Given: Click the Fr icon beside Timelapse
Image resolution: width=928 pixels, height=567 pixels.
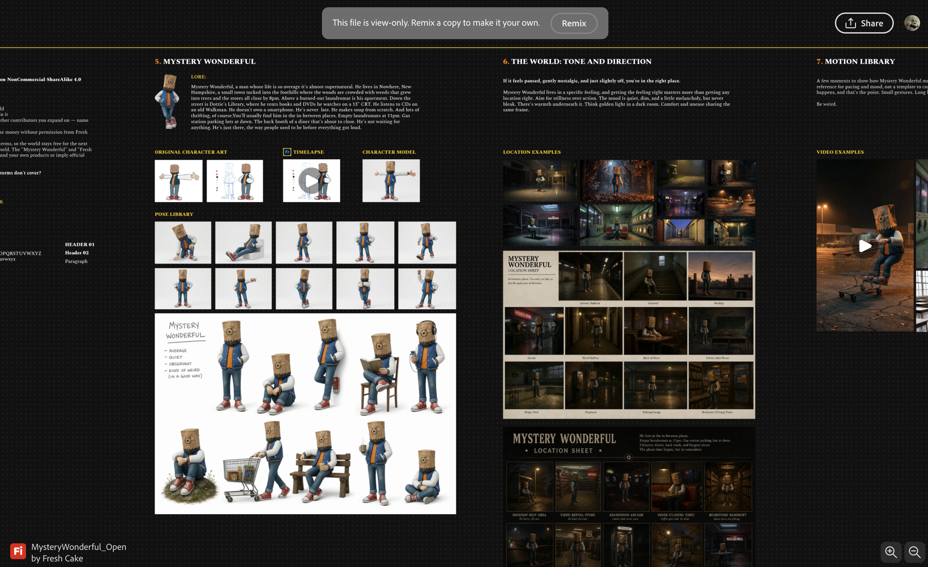Looking at the screenshot, I should 287,152.
